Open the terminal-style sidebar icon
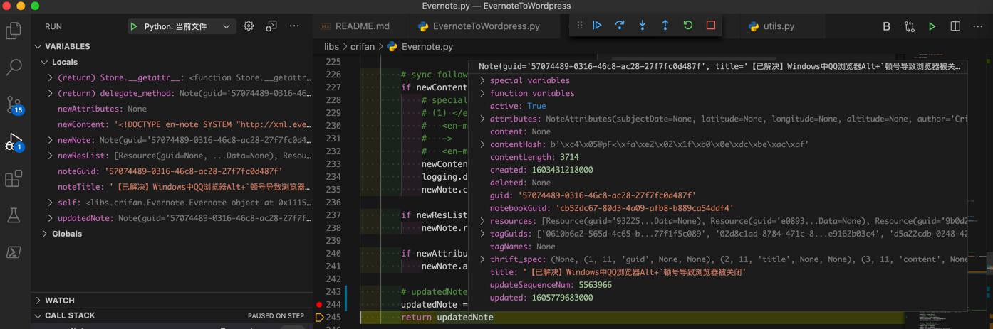Viewport: 993px width, 329px height. [14, 252]
